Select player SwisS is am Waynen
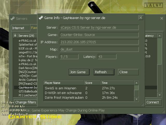This screenshot has height=125, width=166. [x=89, y=88]
